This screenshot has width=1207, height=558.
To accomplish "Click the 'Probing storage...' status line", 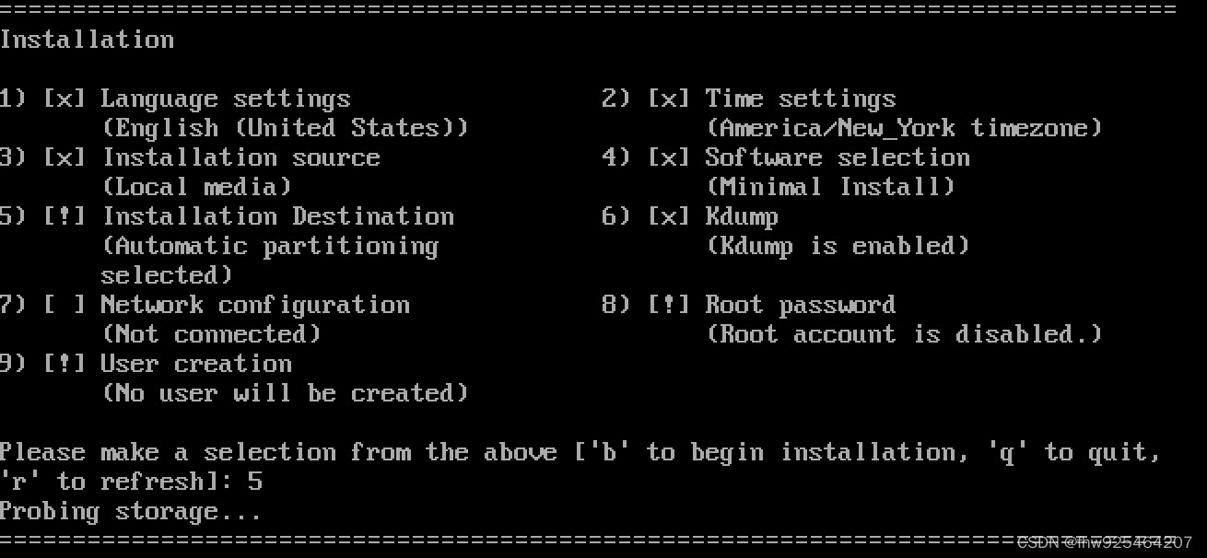I will (x=130, y=512).
